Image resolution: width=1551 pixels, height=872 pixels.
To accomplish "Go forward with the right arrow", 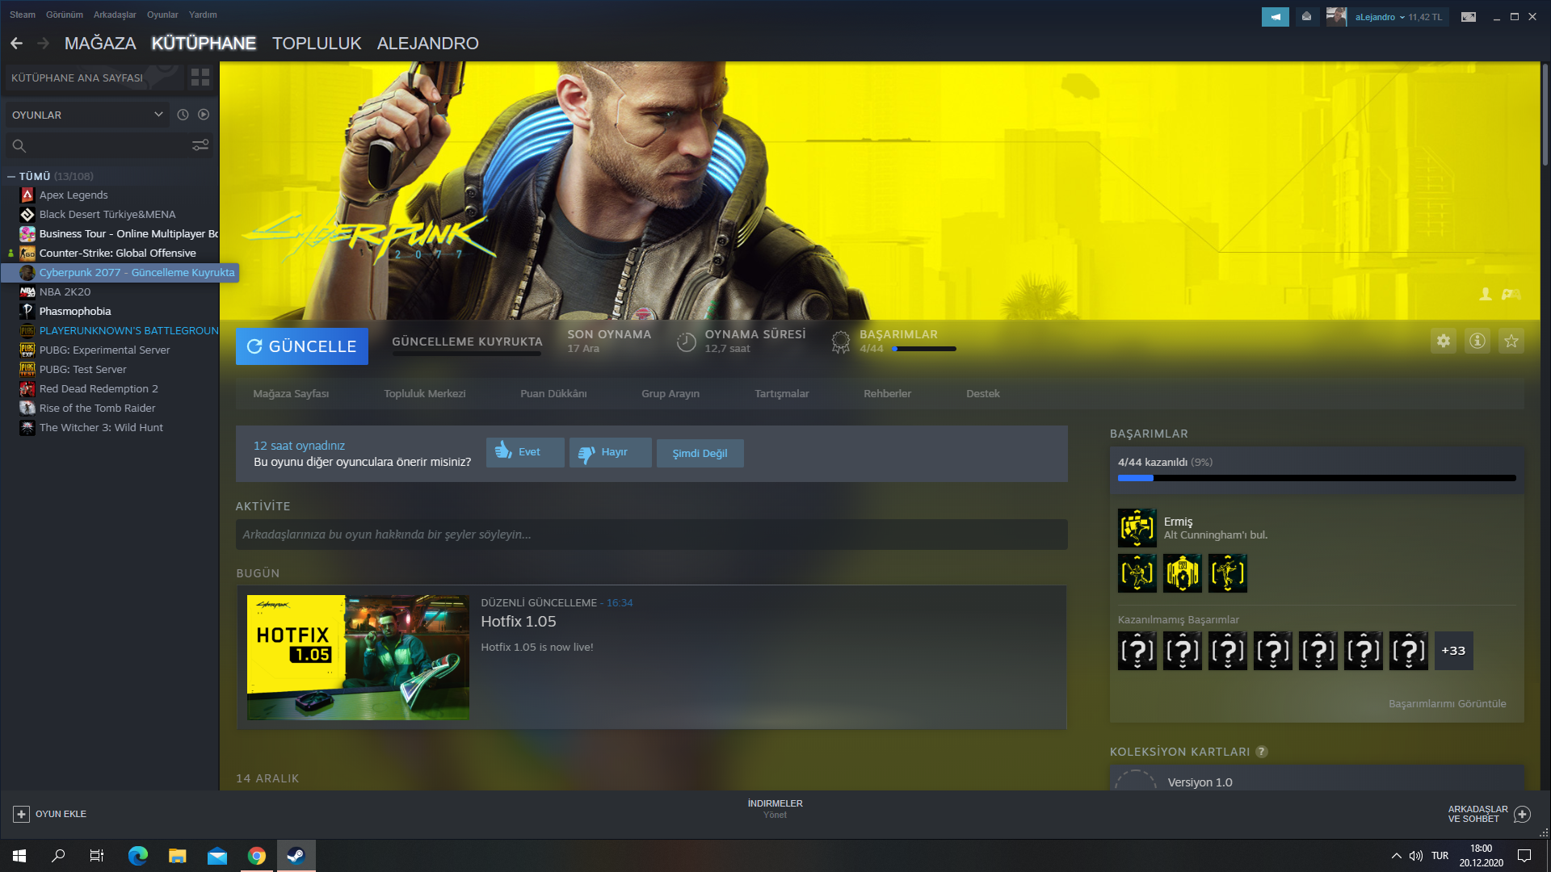I will (44, 44).
